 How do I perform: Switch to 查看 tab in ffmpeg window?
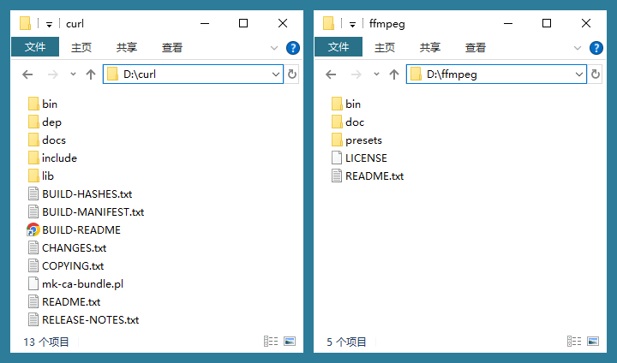(x=475, y=48)
